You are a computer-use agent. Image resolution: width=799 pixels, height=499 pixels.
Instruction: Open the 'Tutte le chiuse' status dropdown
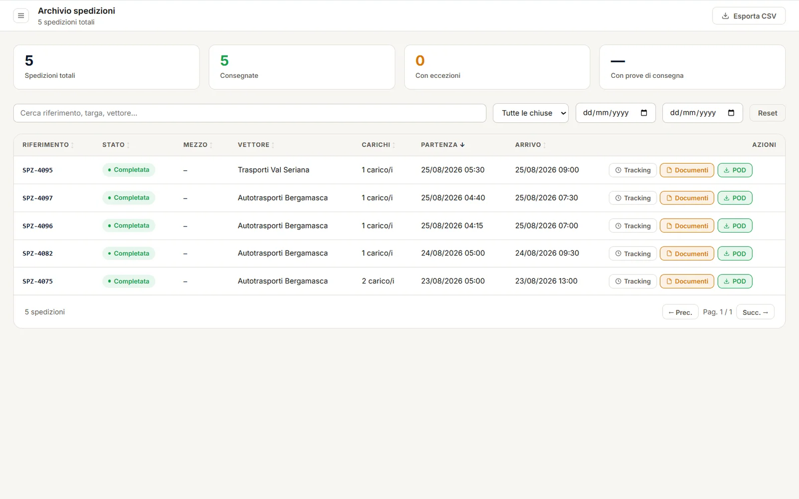click(530, 113)
